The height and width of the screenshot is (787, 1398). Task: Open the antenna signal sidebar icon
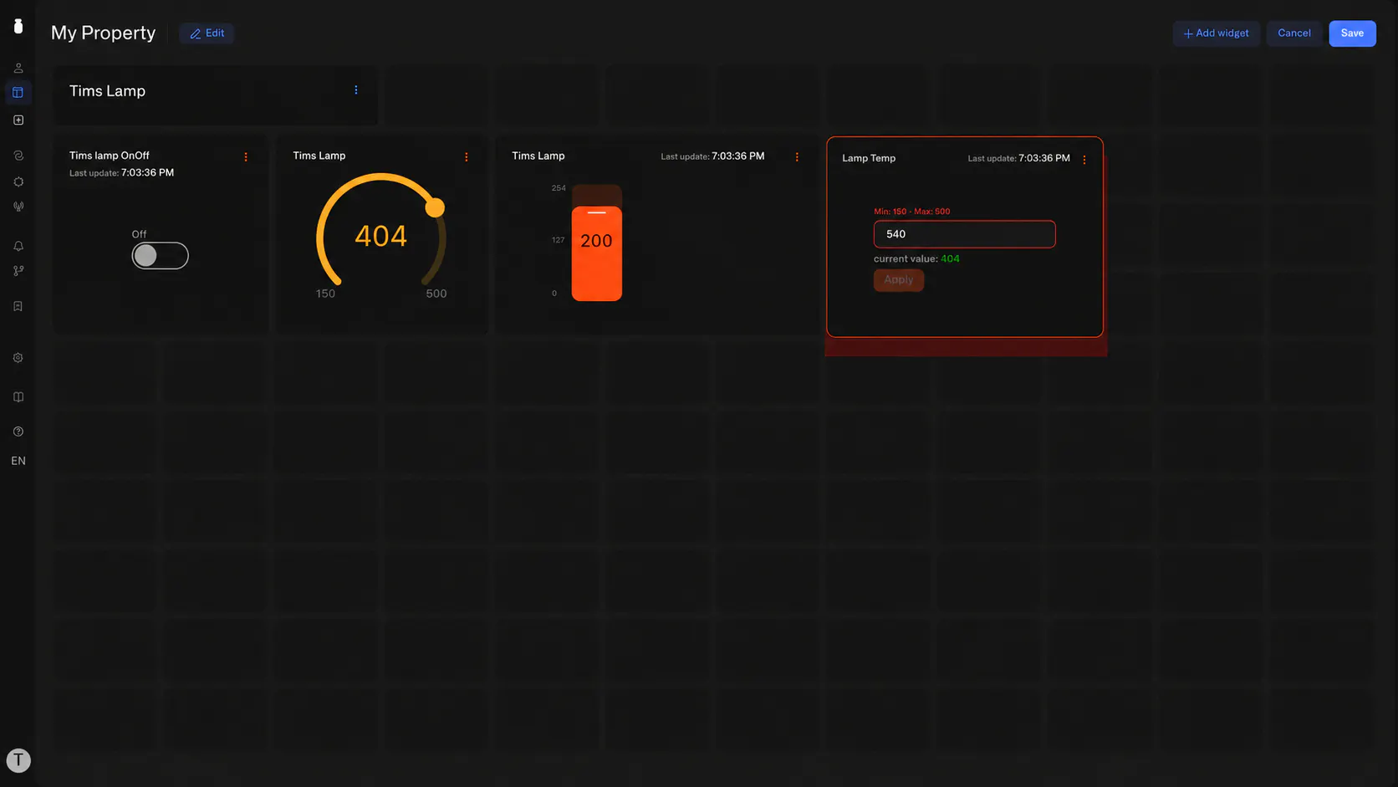coord(18,207)
